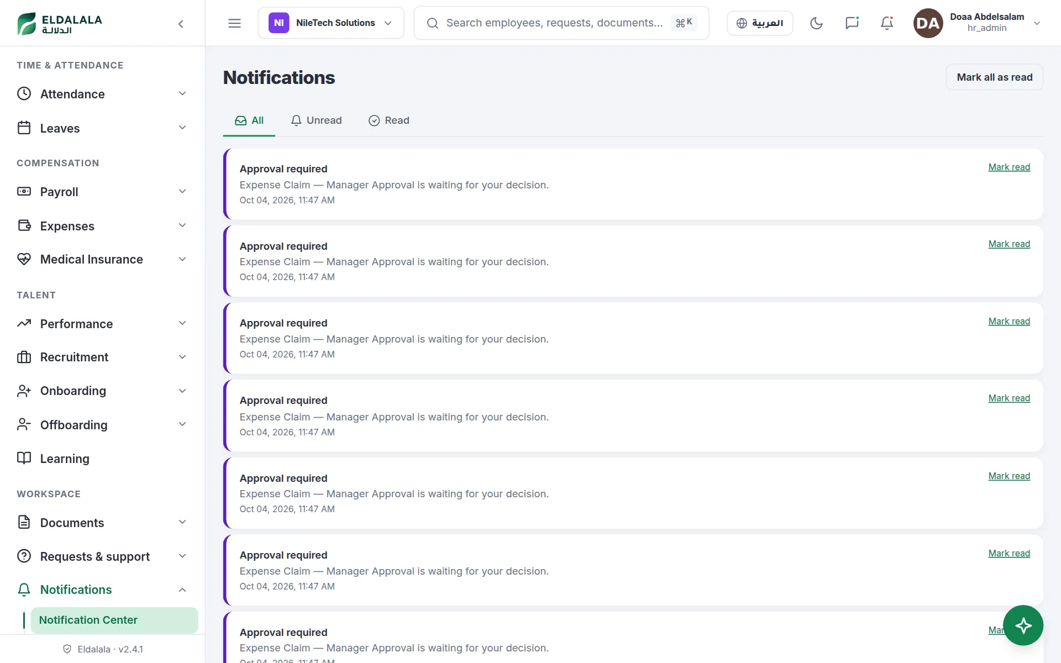
Task: Open the hamburger menu icon
Action: tap(234, 23)
